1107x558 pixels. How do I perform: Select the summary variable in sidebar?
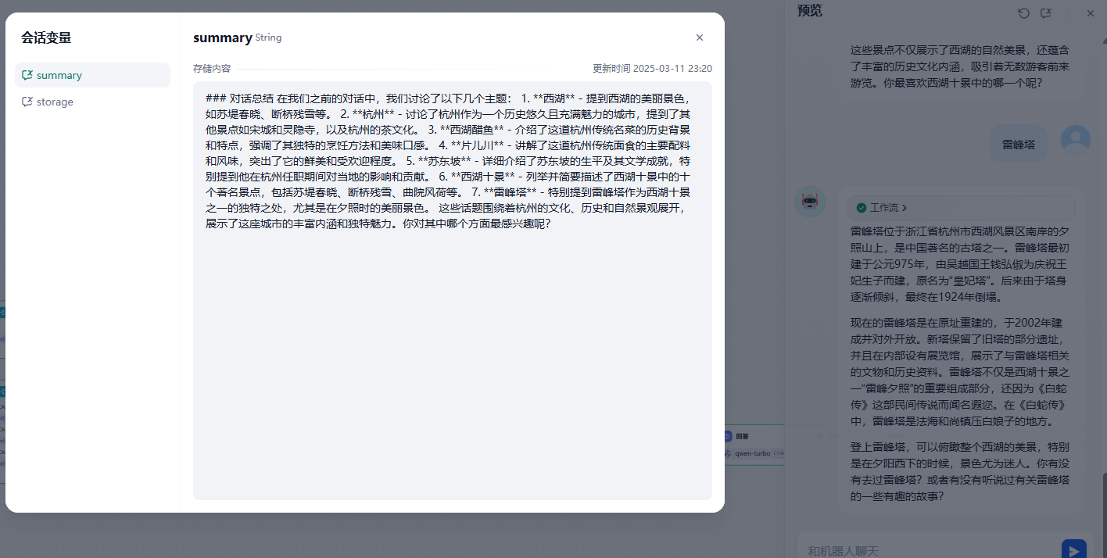(92, 75)
